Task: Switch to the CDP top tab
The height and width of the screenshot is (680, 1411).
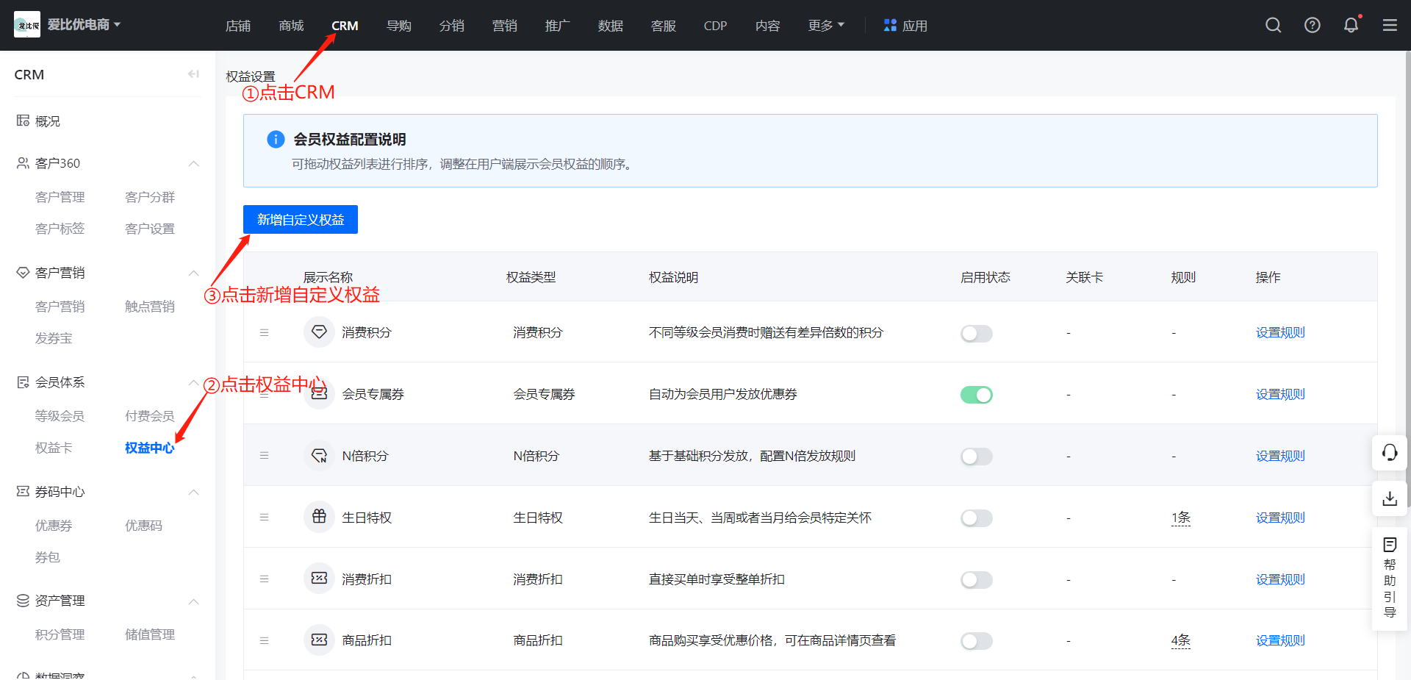Action: pos(715,26)
